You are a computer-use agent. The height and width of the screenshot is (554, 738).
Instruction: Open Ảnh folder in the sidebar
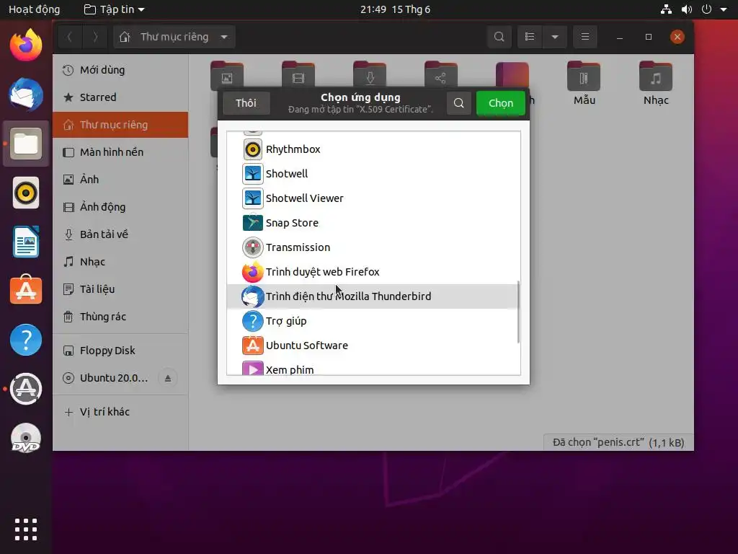120,180
